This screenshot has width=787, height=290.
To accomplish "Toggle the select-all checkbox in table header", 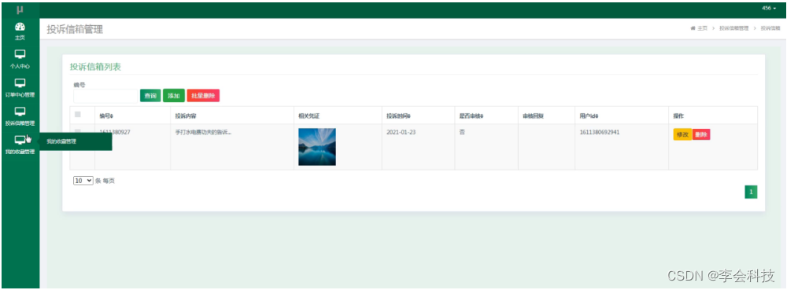I will (x=78, y=115).
